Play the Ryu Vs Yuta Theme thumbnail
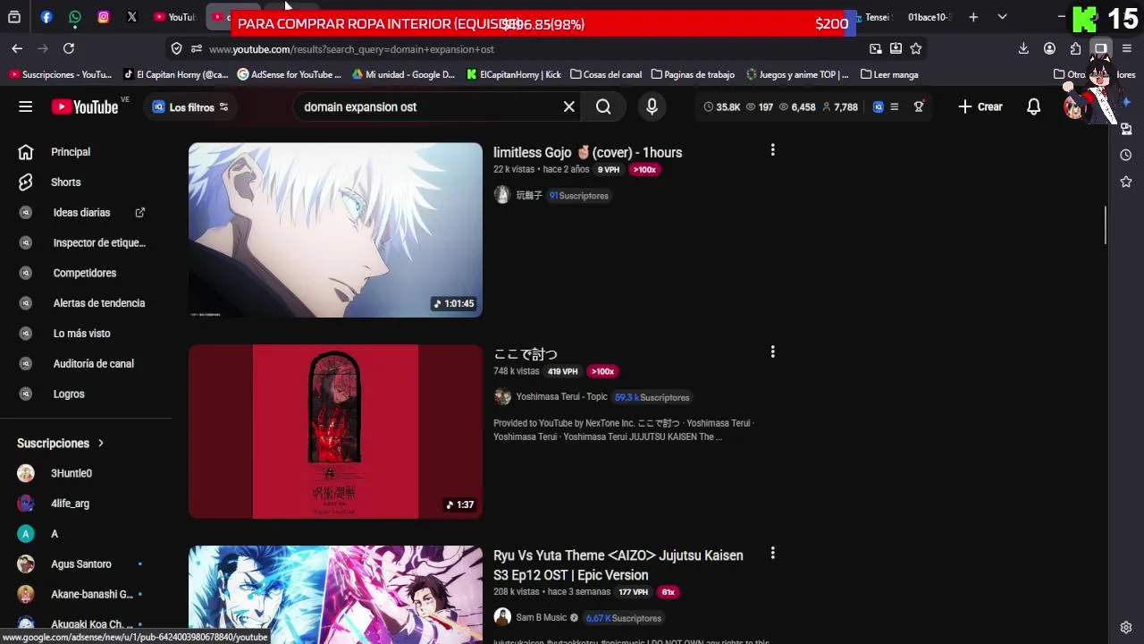This screenshot has height=644, width=1144. point(335,594)
